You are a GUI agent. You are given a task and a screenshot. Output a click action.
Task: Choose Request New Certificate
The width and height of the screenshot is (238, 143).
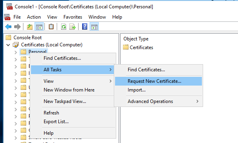pos(158,81)
